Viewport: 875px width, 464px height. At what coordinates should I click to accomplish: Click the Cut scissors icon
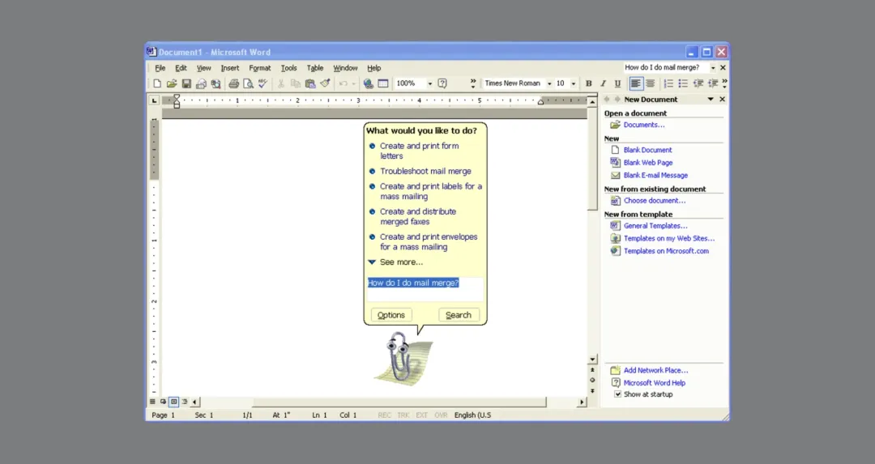[x=280, y=83]
